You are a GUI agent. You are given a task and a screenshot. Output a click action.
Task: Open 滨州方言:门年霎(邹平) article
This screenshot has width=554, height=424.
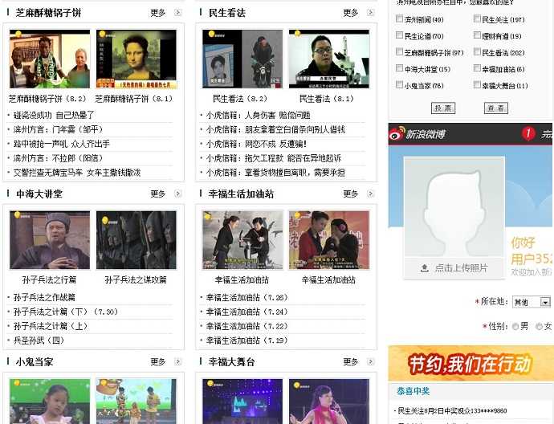(58, 129)
